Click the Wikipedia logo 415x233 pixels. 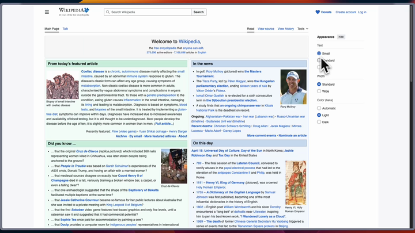(74, 12)
